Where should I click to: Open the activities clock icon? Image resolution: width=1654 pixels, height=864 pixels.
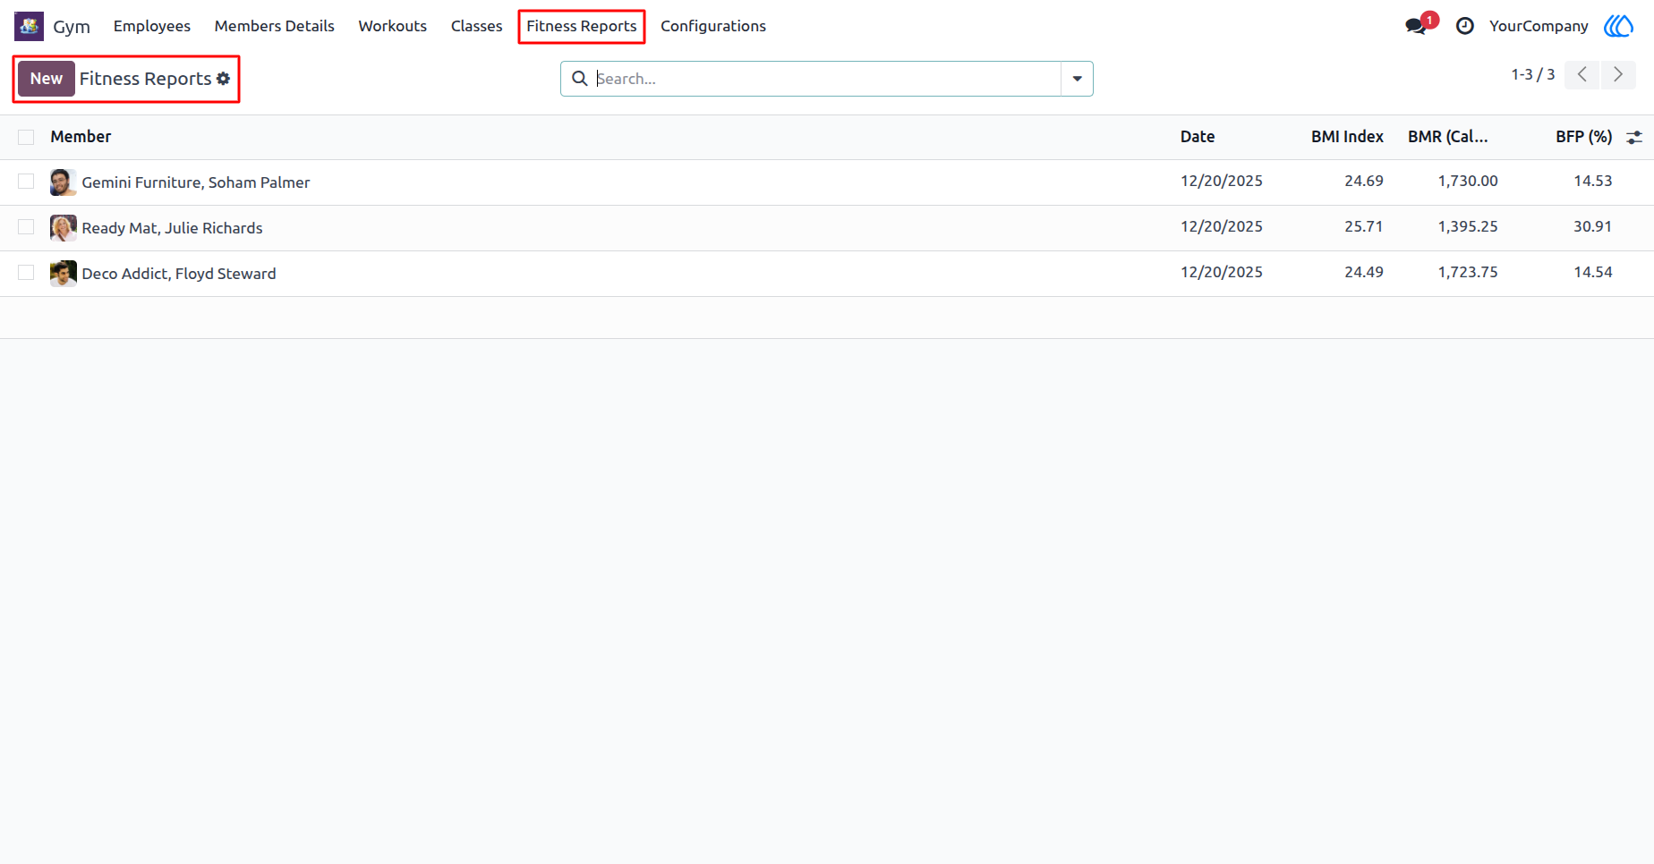click(1465, 26)
